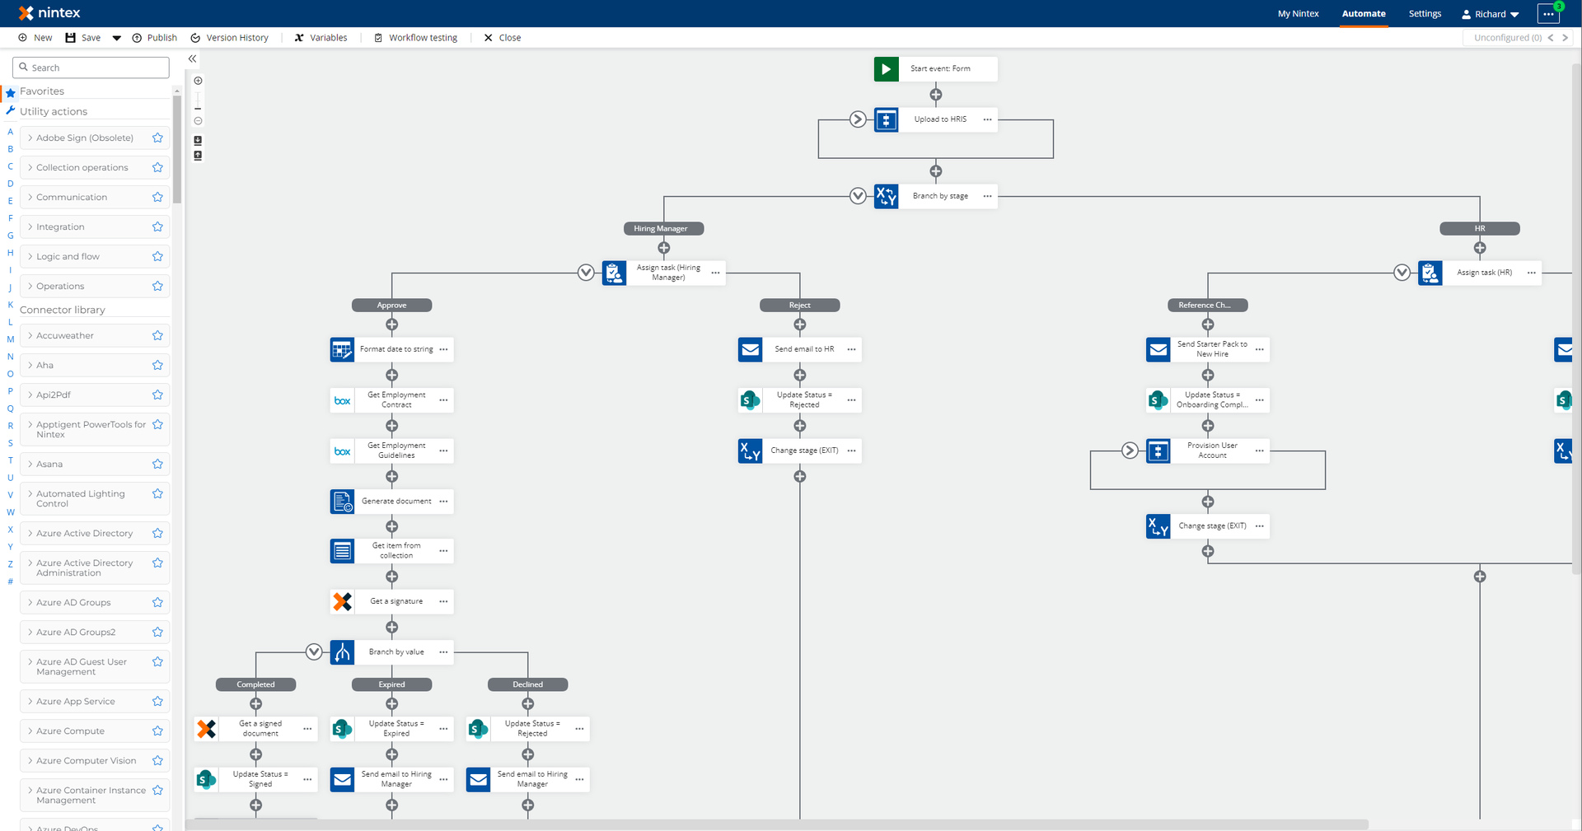Viewport: 1582px width, 831px height.
Task: Open Version History
Action: pyautogui.click(x=230, y=38)
